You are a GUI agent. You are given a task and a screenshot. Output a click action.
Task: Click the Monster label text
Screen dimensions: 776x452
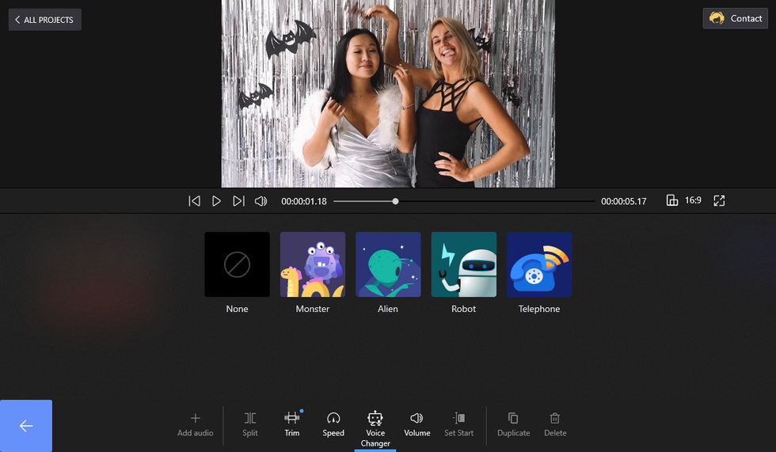(x=313, y=309)
